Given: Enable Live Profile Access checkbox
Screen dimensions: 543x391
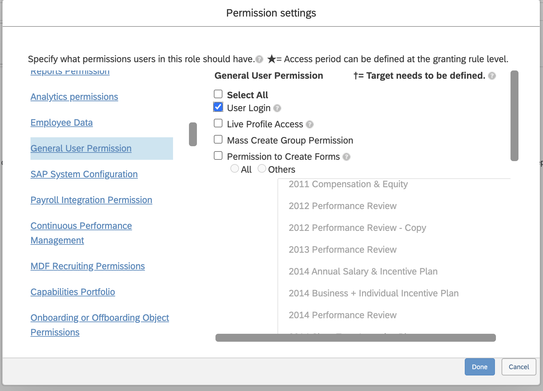Looking at the screenshot, I should coord(218,123).
